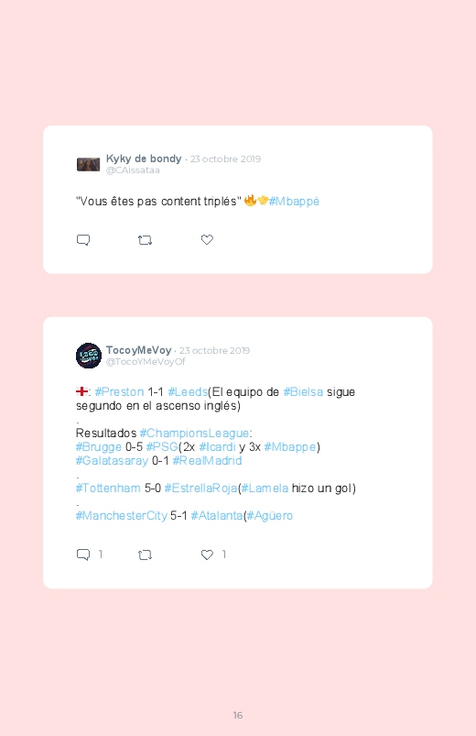This screenshot has height=736, width=476.
Task: Open the #ManchesterCity hashtag
Action: 122,516
